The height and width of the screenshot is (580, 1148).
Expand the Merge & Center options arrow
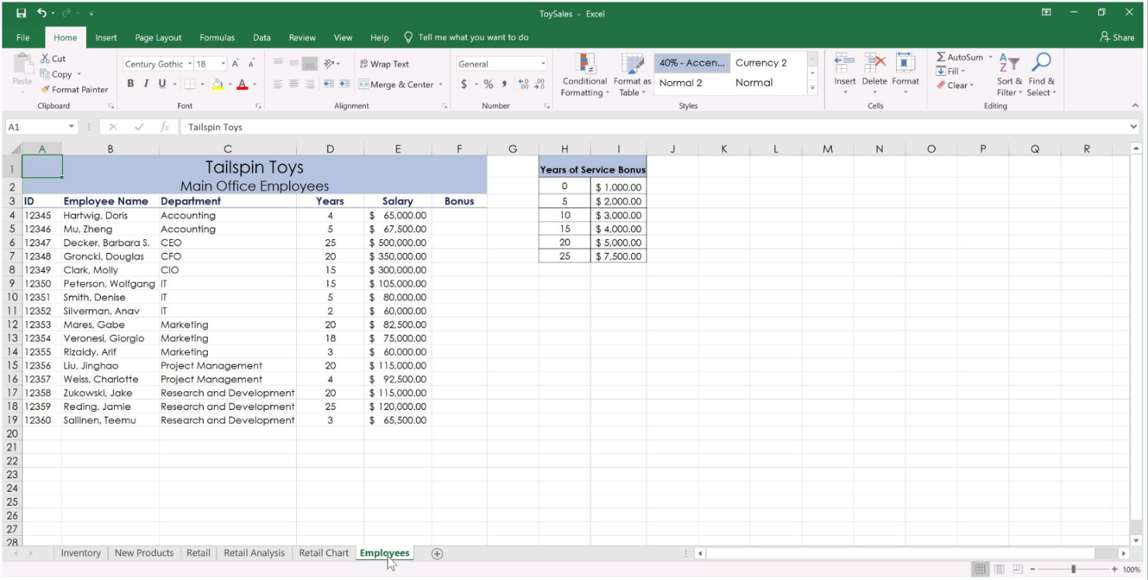pos(440,84)
